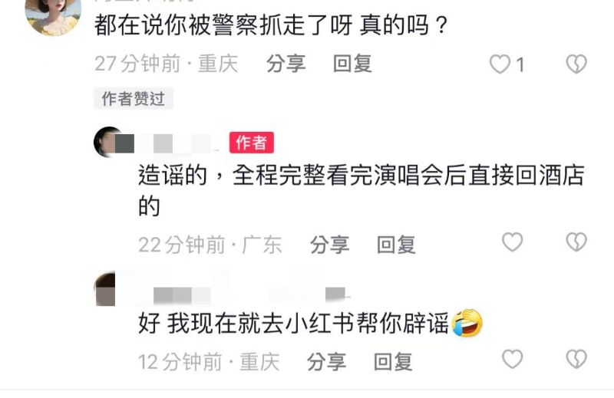This screenshot has width=614, height=398.
Task: Like the comment with 1 like
Action: 500,64
